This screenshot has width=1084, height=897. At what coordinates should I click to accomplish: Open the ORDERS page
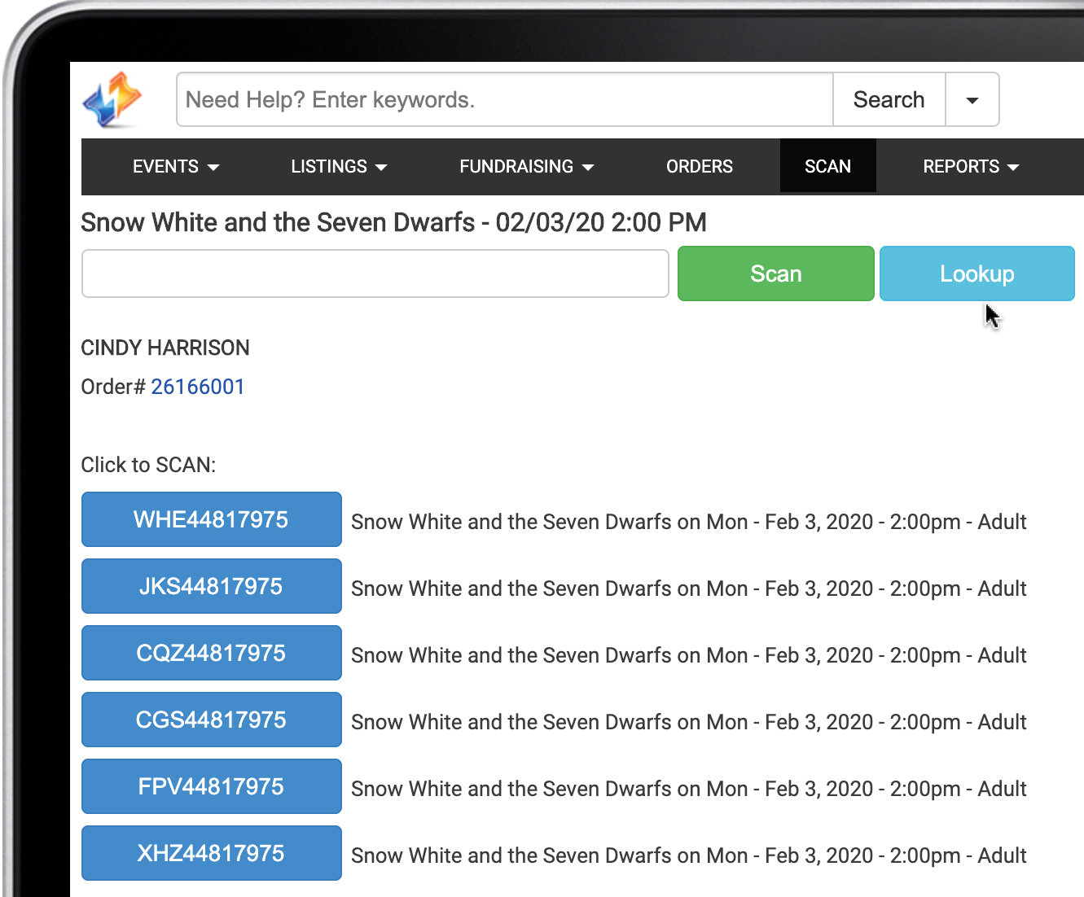click(x=700, y=166)
